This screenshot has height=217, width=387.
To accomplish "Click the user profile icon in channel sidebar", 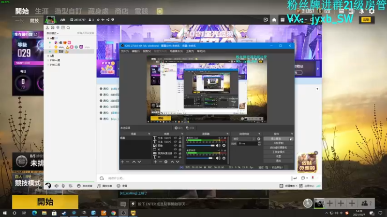I will pos(47,27).
